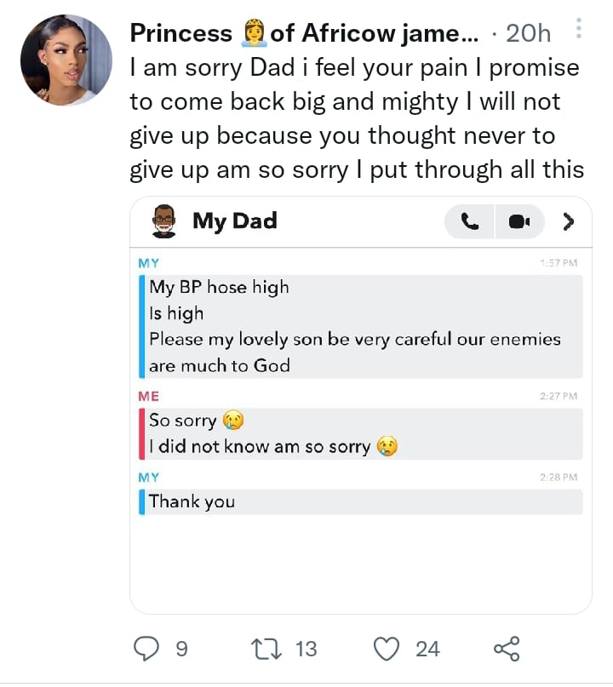Open the My Dad chat title
This screenshot has width=613, height=687.
234,221
